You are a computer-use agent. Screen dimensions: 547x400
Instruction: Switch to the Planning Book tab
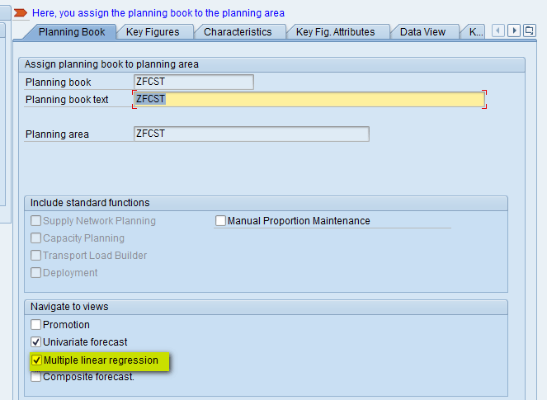72,32
